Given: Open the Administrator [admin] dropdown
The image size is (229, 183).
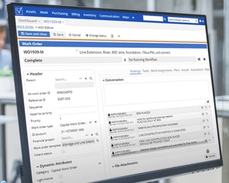Looking at the screenshot, I should [x=183, y=21].
